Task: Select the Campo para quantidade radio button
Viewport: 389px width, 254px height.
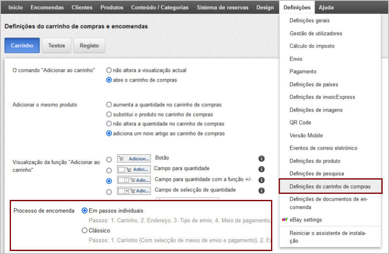Action: point(109,170)
